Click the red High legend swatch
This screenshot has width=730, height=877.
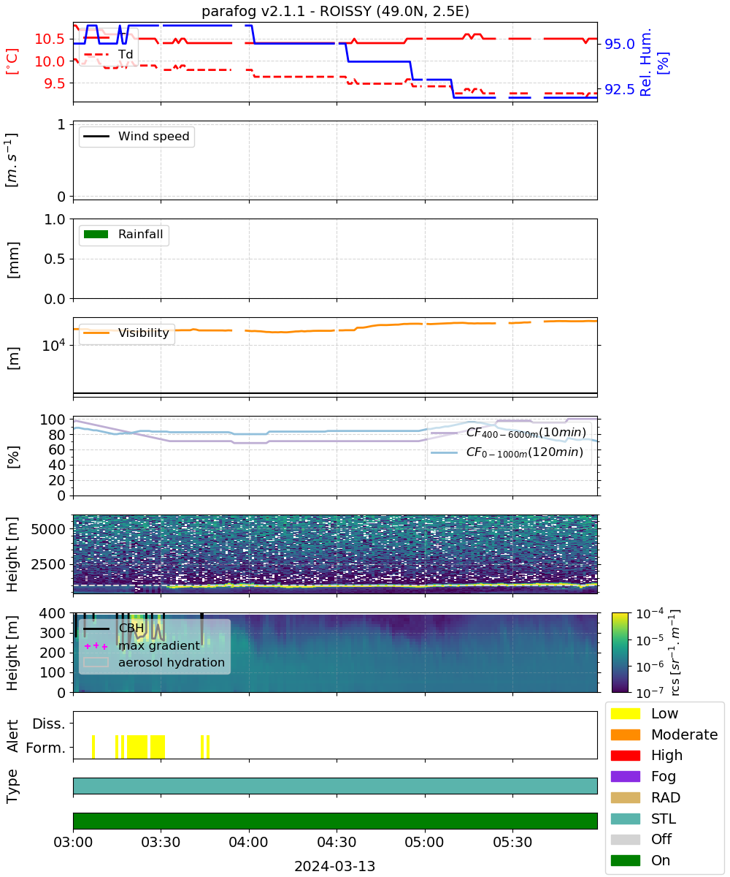coord(626,755)
